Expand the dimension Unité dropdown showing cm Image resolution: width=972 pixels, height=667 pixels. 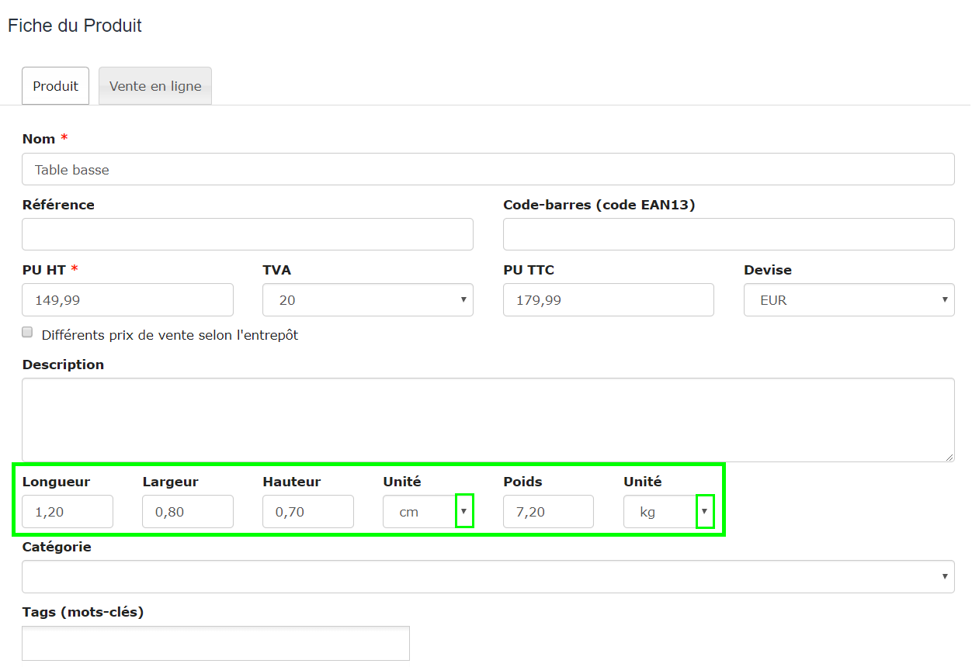click(x=464, y=510)
